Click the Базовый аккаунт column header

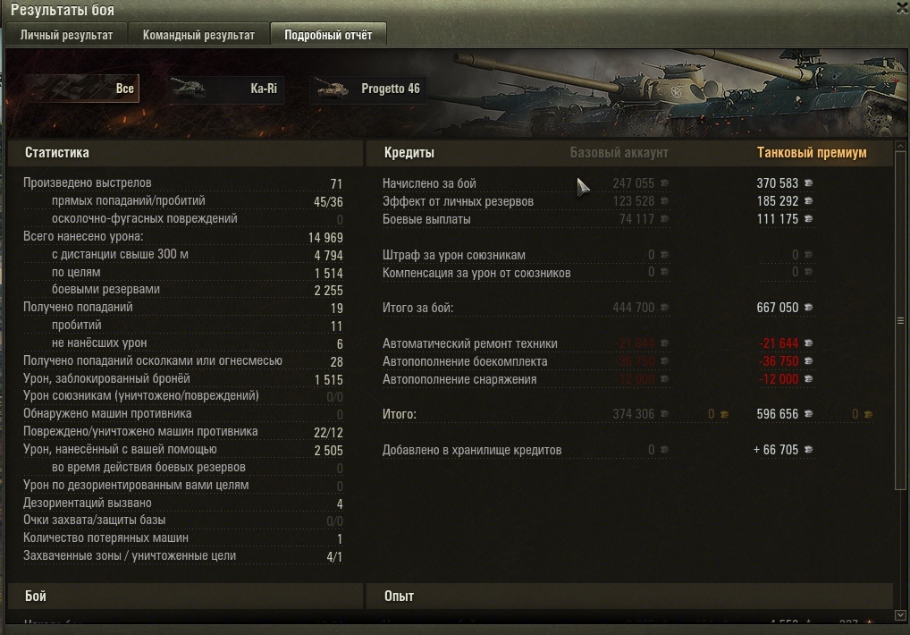[619, 153]
